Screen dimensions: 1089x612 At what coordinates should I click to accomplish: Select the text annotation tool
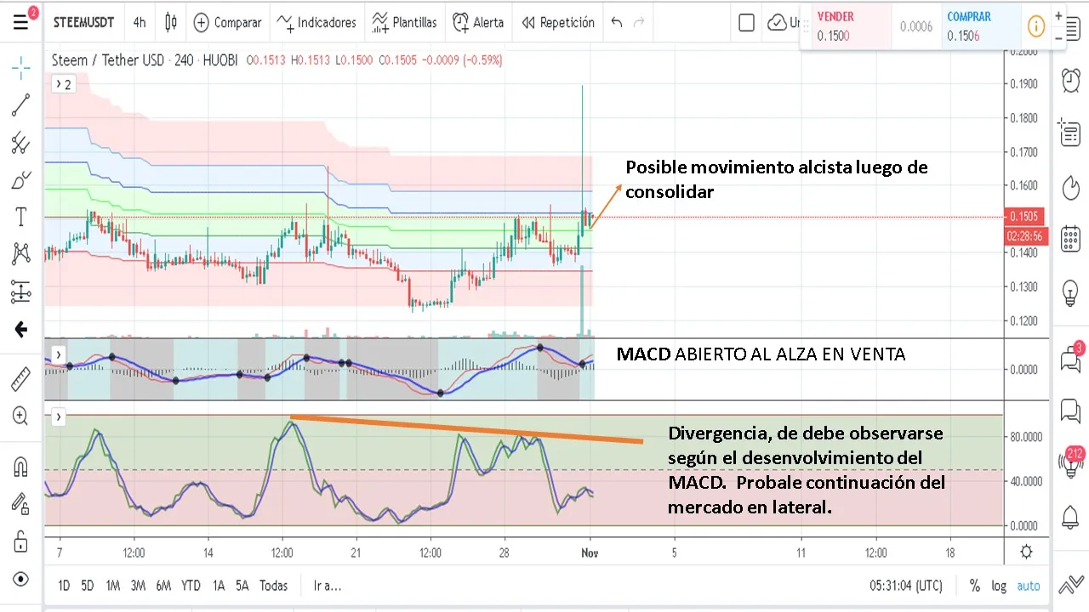[20, 217]
